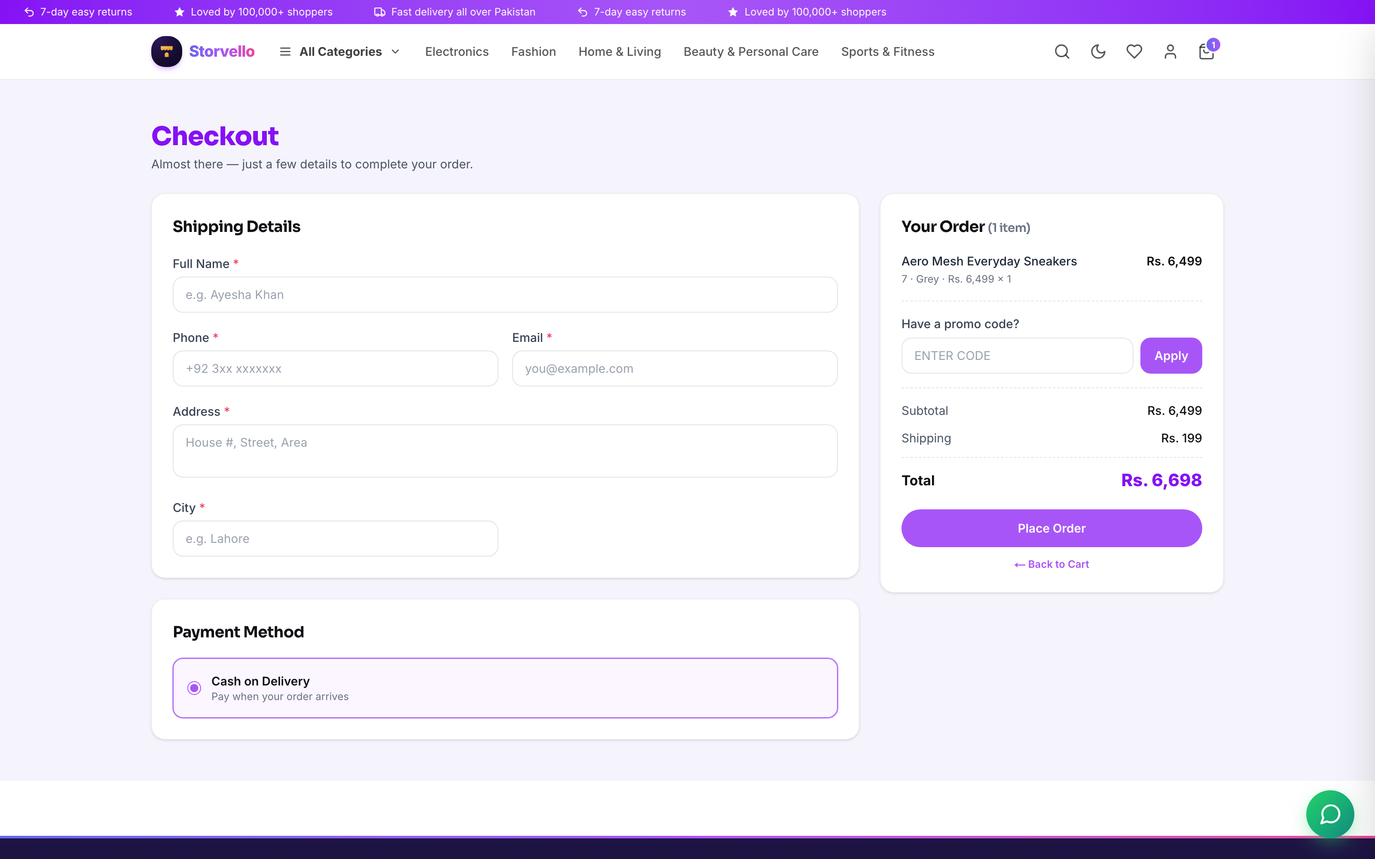
Task: Focus the Address text area
Action: [x=505, y=451]
